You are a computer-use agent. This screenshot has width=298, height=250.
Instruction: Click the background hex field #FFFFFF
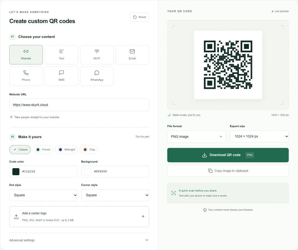click(101, 172)
